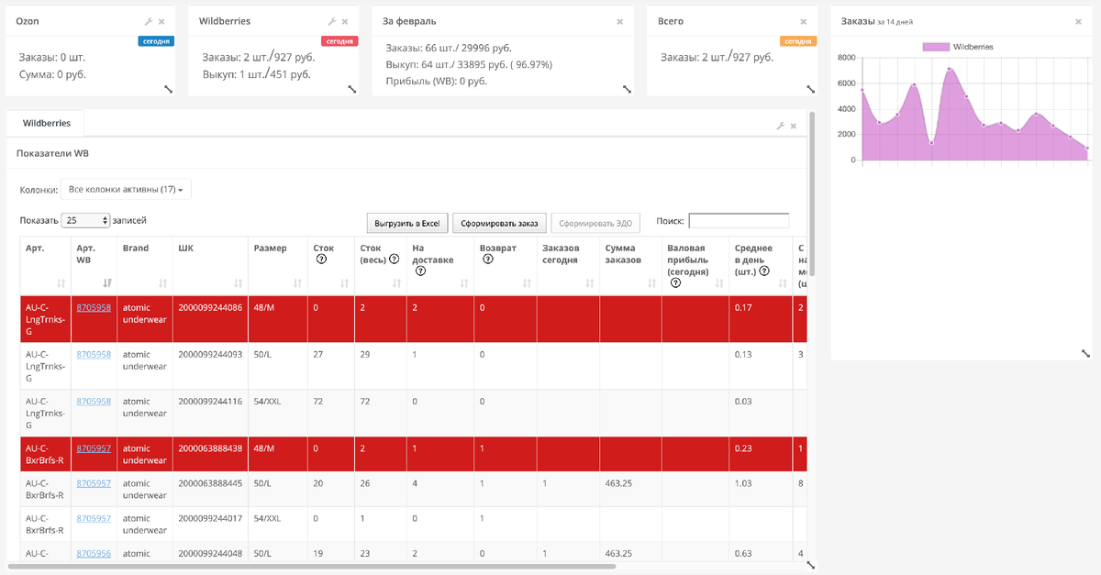Click Заказы: 66 шт./ 29996 руб. line
This screenshot has height=575, width=1101.
click(x=449, y=48)
